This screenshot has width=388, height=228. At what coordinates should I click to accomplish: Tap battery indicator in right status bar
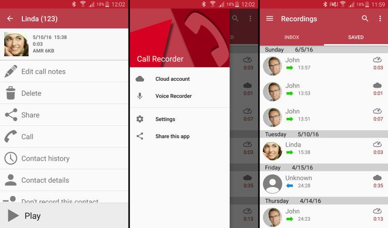[x=367, y=4]
